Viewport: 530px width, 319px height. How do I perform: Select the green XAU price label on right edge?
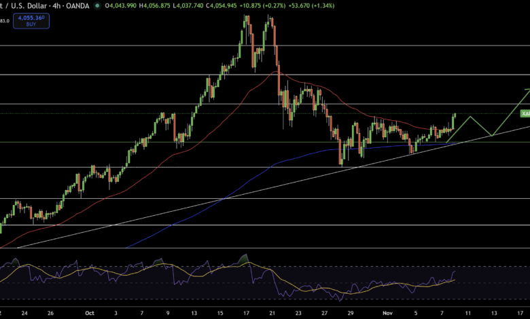[525, 113]
